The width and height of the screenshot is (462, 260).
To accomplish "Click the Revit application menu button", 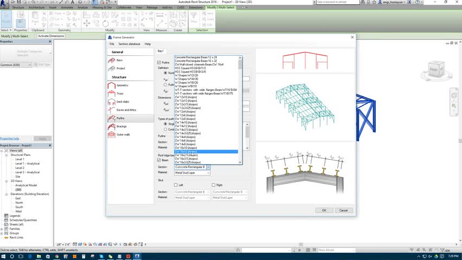I will (x=4, y=4).
